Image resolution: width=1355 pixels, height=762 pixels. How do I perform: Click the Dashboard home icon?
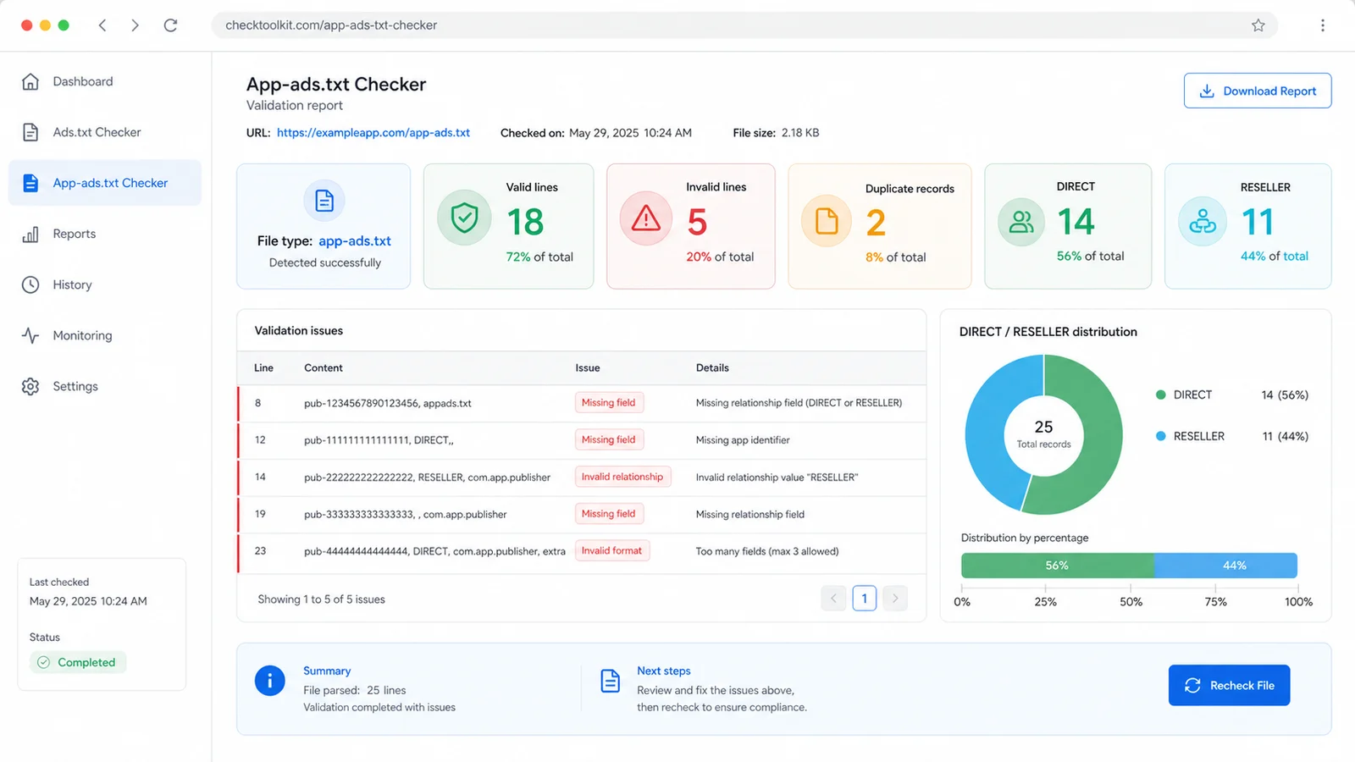point(30,81)
